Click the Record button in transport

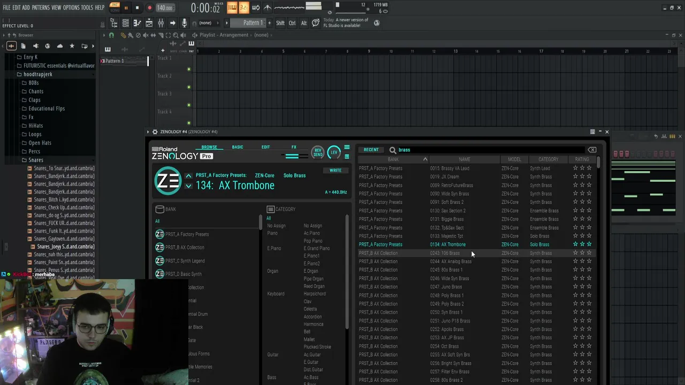point(149,7)
